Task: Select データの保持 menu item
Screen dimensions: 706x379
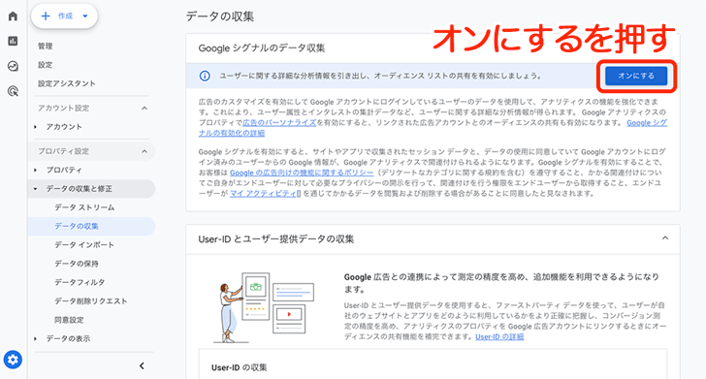Action: coord(77,264)
